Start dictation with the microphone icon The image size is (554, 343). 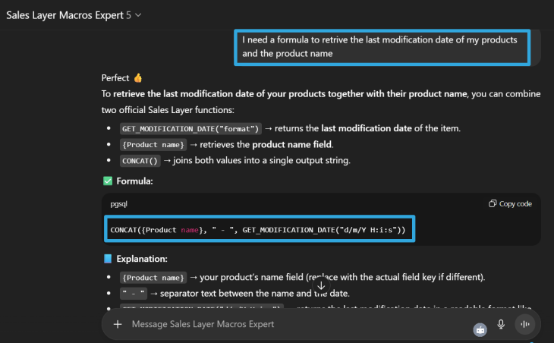[x=501, y=324]
